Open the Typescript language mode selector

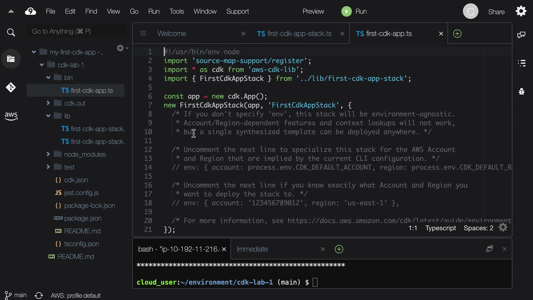[x=441, y=228]
